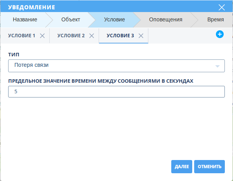
Task: Click the dropdown arrow in the Тип field
Action: click(217, 66)
